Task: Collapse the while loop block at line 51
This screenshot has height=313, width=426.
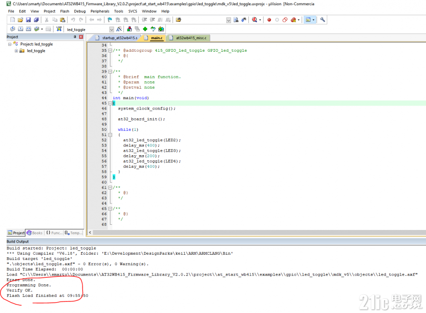Action: [x=110, y=135]
